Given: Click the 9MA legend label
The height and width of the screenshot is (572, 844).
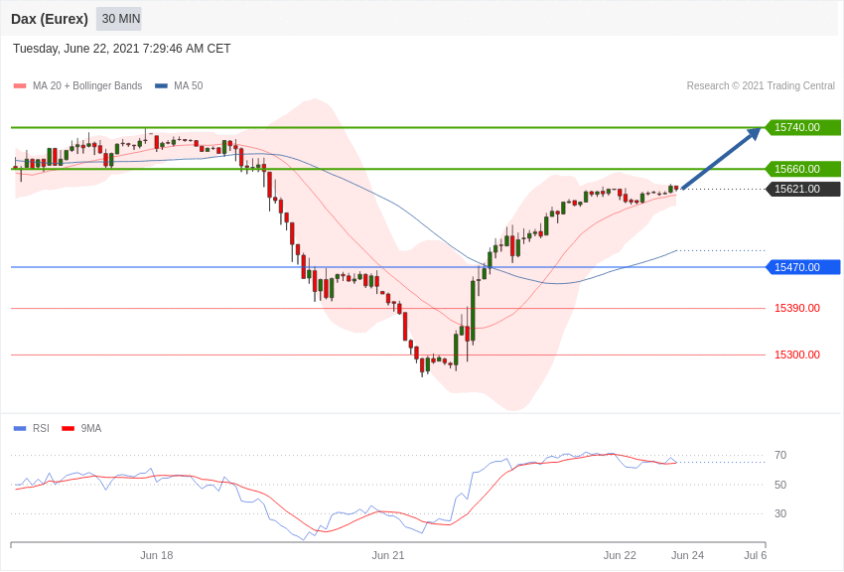Looking at the screenshot, I should click(91, 428).
